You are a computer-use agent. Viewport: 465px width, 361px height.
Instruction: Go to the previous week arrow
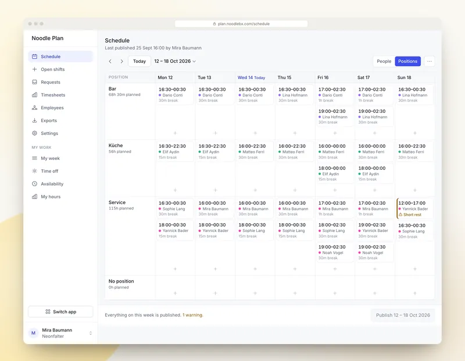point(110,61)
